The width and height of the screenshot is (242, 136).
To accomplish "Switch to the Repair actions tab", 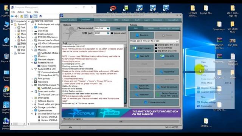I will click(151, 29).
